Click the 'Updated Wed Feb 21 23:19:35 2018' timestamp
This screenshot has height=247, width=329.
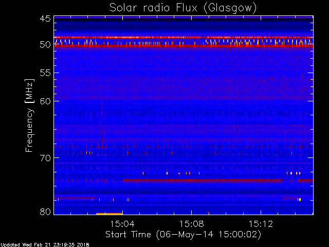45,245
